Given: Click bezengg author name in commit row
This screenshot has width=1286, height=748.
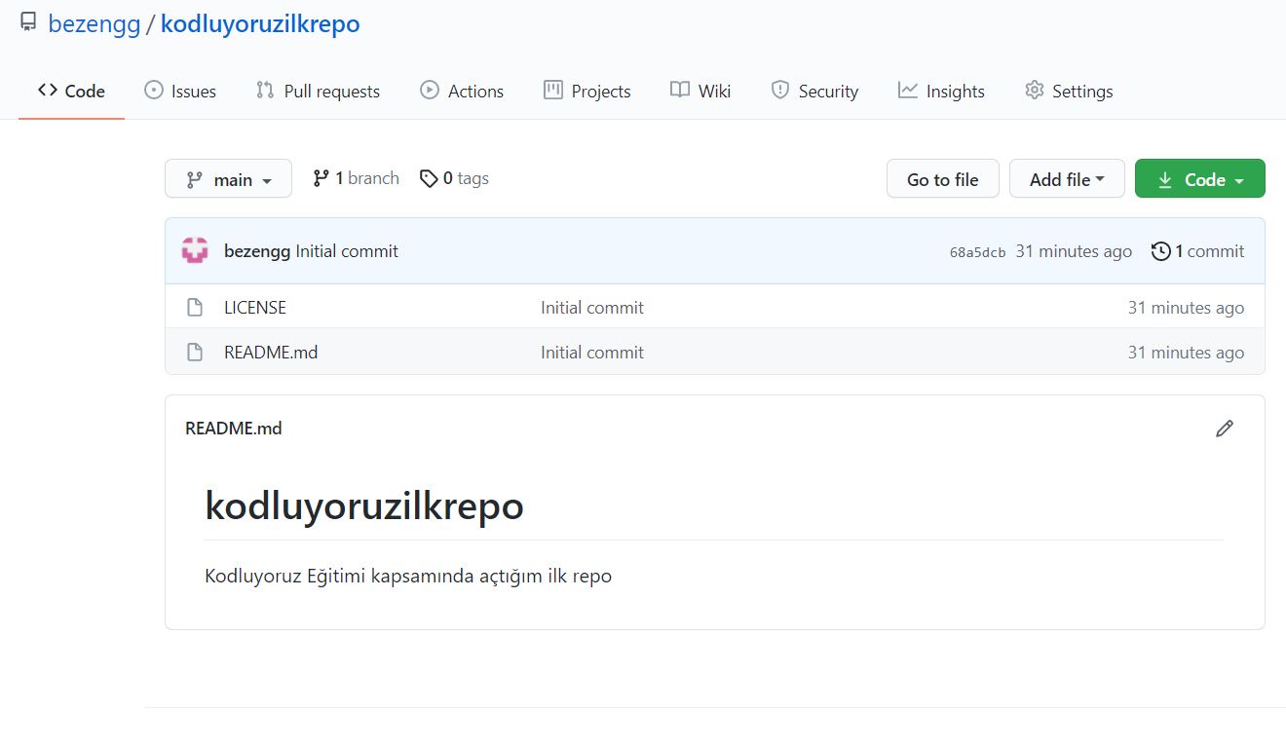Looking at the screenshot, I should click(x=257, y=251).
